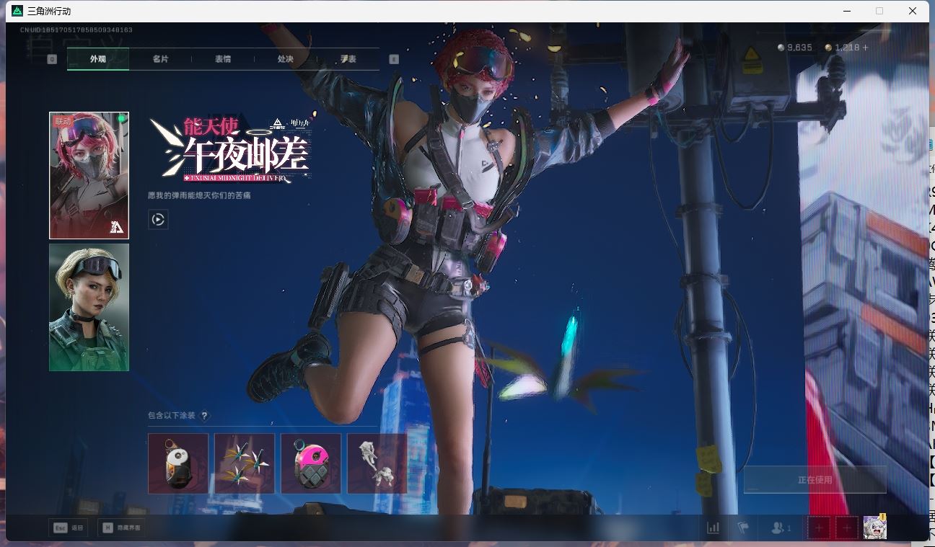View the pink grenade skin item
Viewport: 935px width, 547px height.
[x=311, y=463]
